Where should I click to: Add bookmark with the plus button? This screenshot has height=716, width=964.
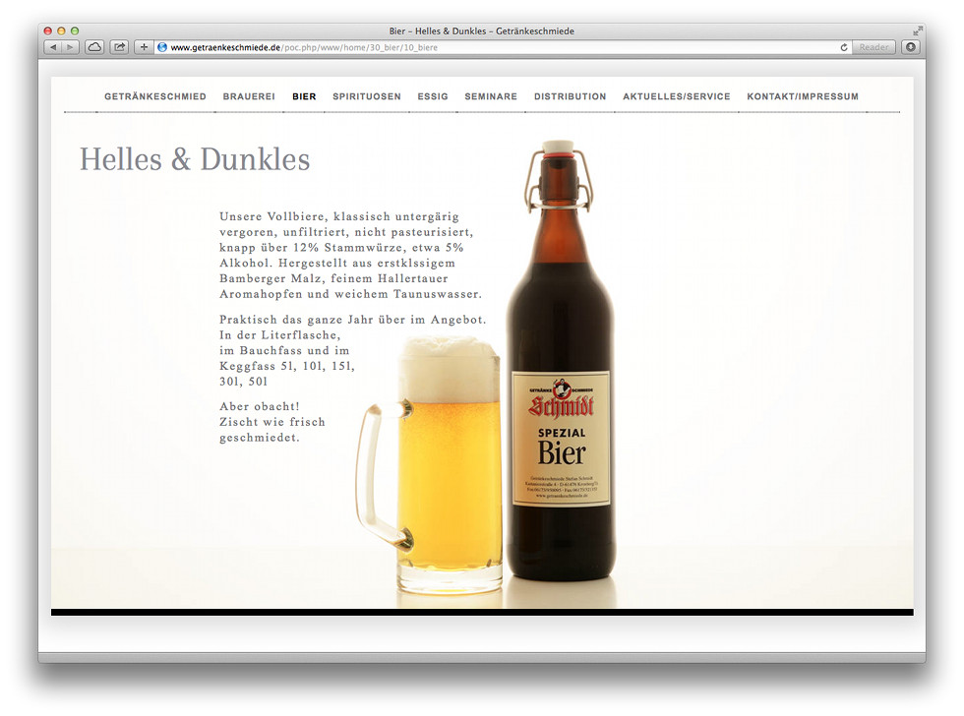(x=144, y=46)
